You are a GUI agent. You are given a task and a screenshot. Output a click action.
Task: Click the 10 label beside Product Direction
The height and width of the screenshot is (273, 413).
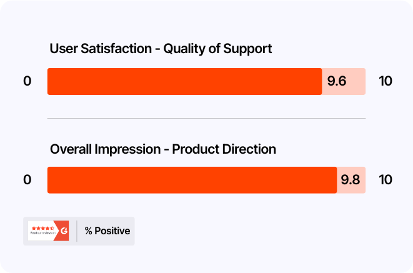pyautogui.click(x=386, y=180)
